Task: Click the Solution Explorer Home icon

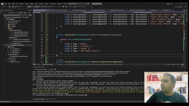Action: pyautogui.click(x=9, y=13)
